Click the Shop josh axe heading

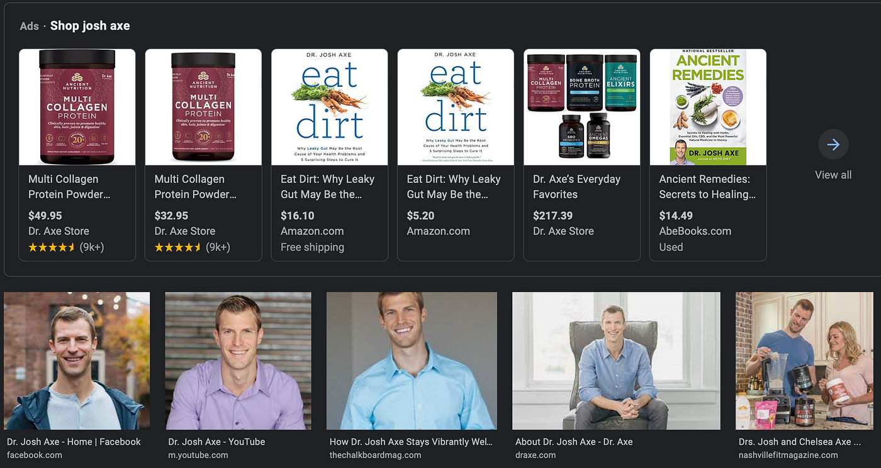click(x=90, y=26)
